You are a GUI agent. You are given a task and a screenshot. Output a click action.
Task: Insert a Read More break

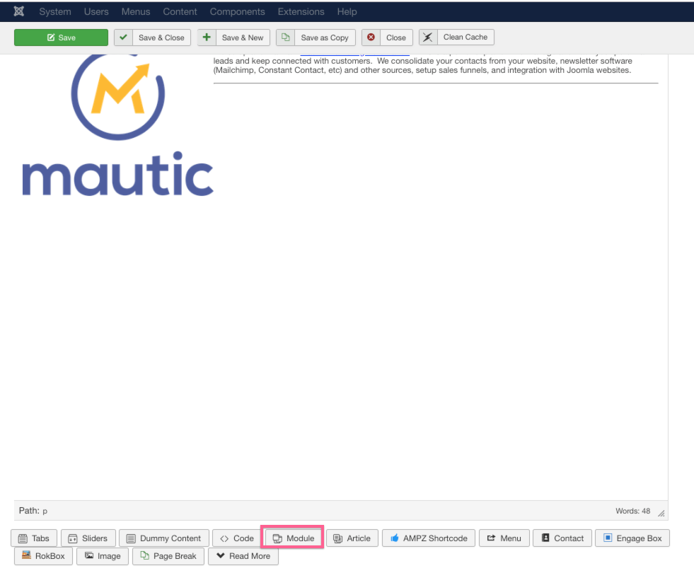point(243,556)
